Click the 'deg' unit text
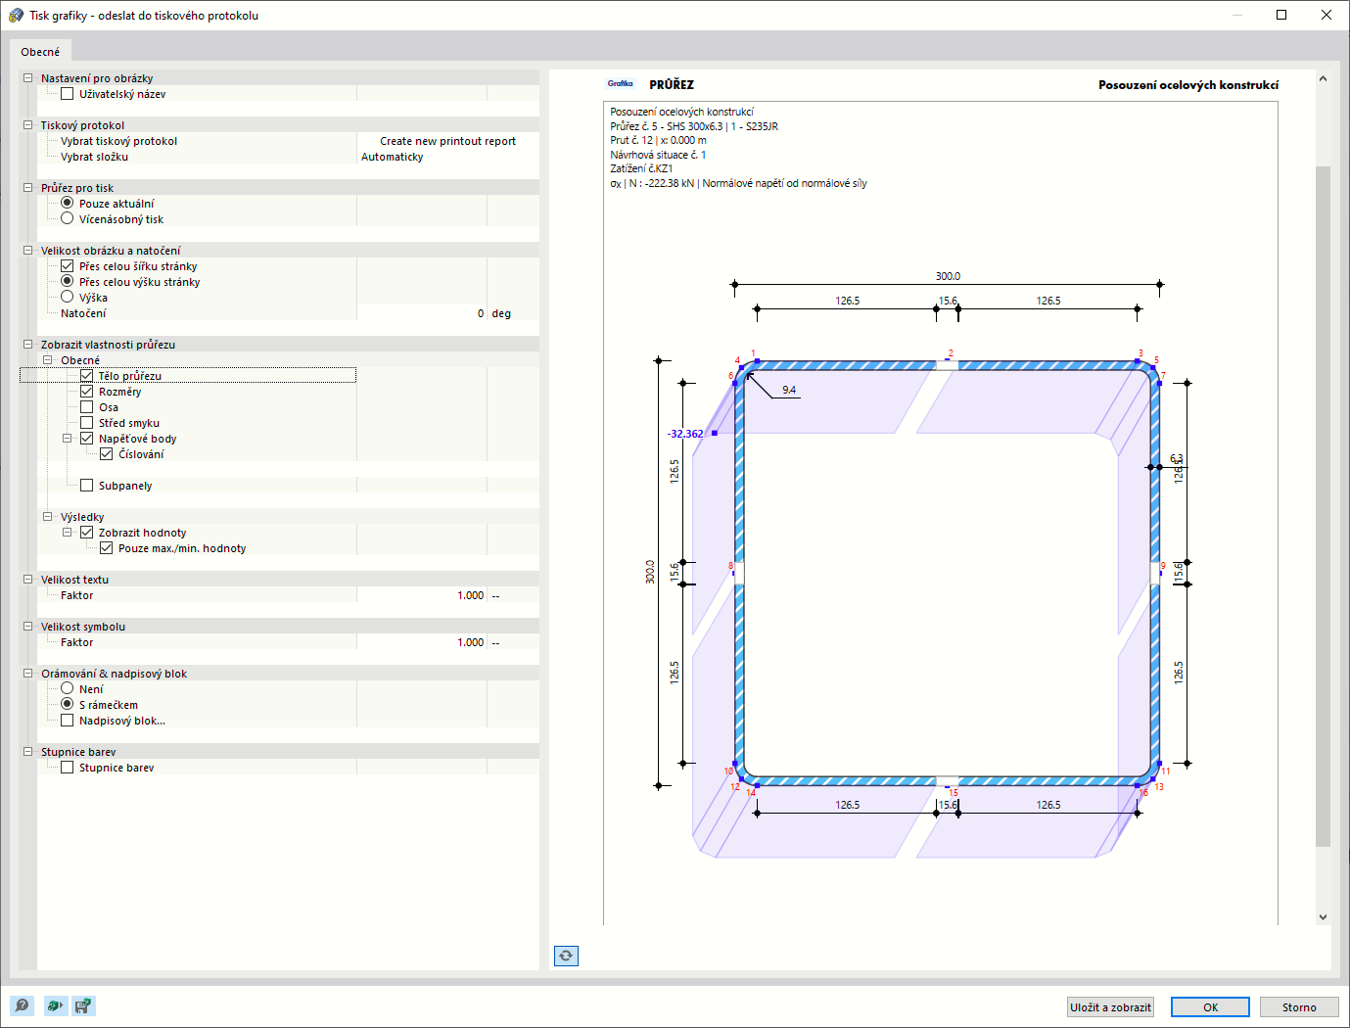The height and width of the screenshot is (1028, 1350). click(501, 313)
